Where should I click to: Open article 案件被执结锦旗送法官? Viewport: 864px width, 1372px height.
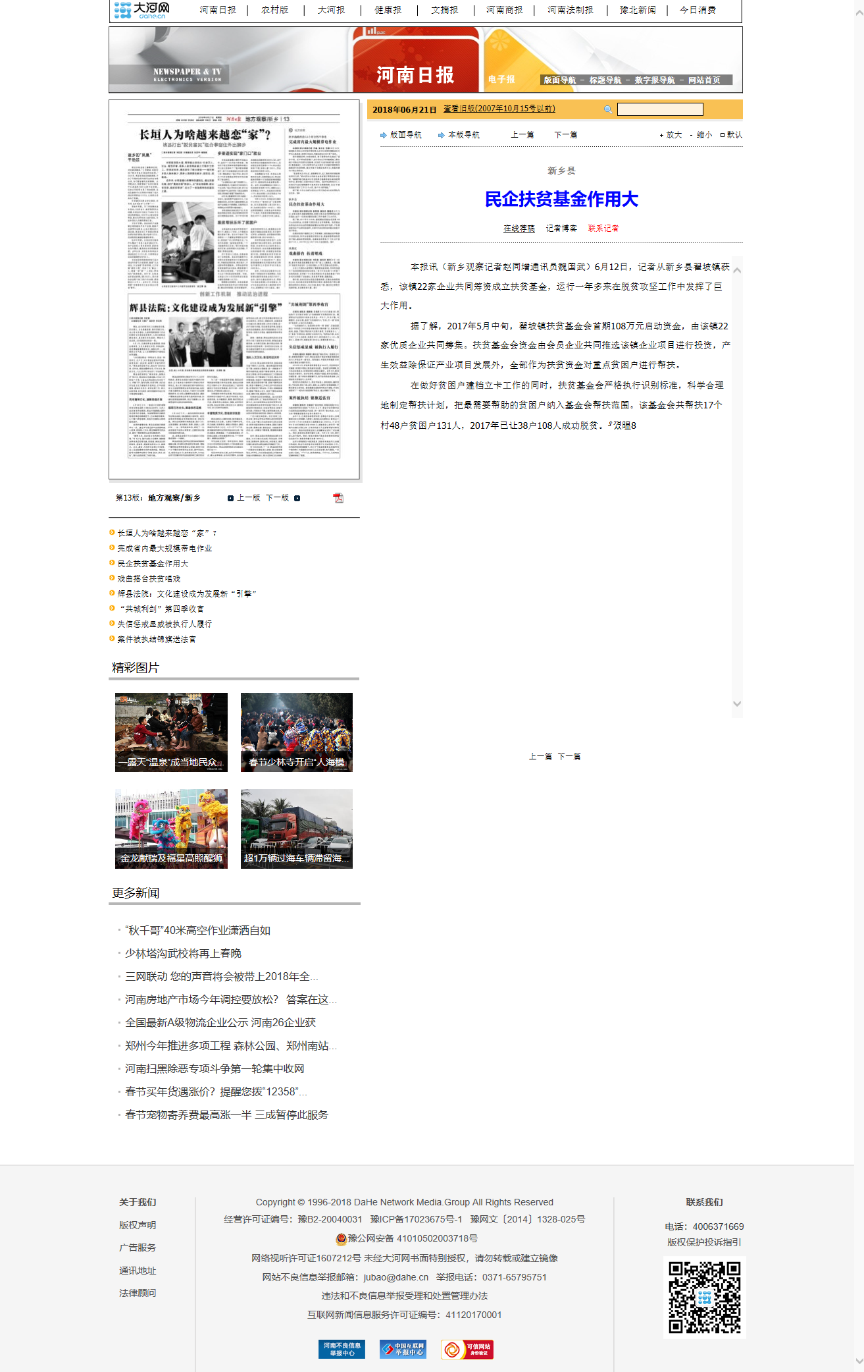tap(157, 640)
